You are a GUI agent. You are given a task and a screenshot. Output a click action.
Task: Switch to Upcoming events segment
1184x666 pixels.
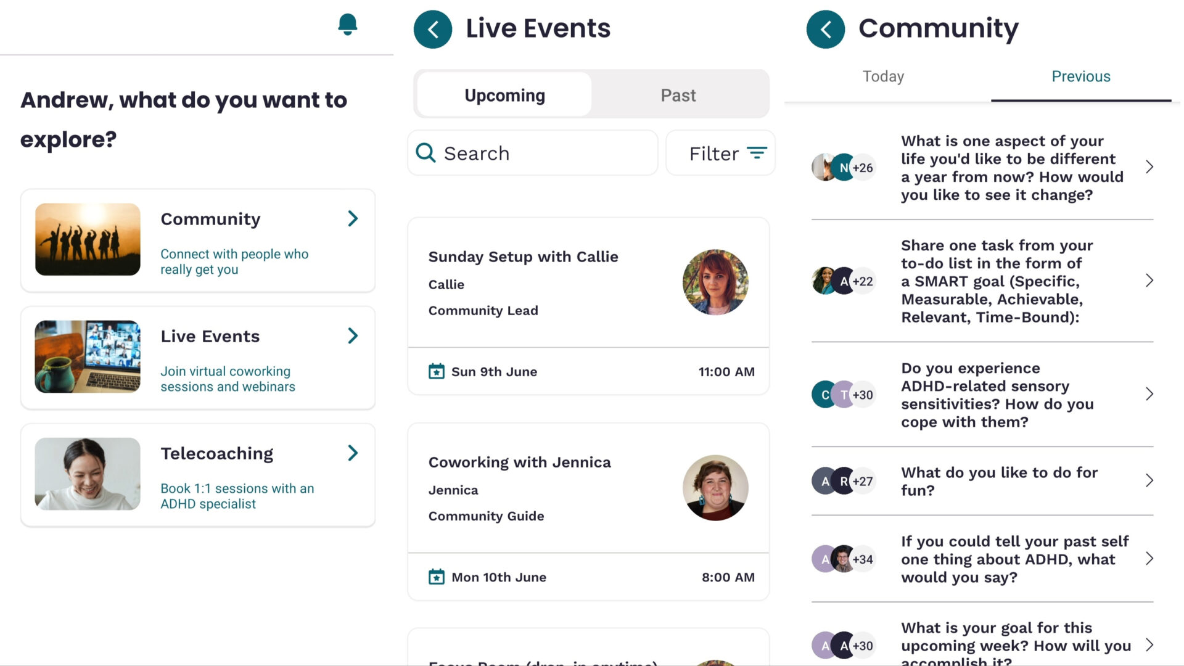(x=504, y=95)
